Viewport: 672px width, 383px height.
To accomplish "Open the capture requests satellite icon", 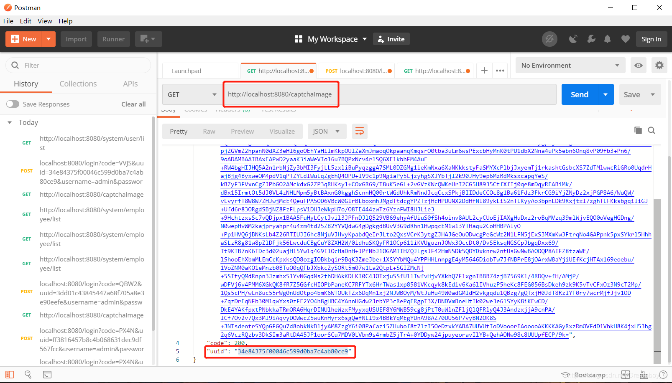I will coord(573,39).
